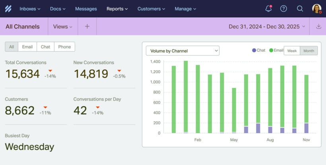Open the help question mark icon
The image size is (326, 165).
[283, 8]
